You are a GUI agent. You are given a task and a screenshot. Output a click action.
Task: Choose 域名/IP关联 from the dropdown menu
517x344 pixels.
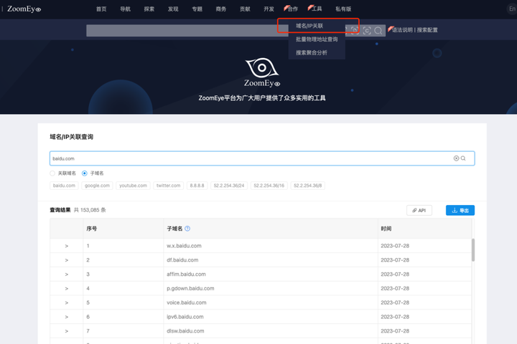[309, 26]
